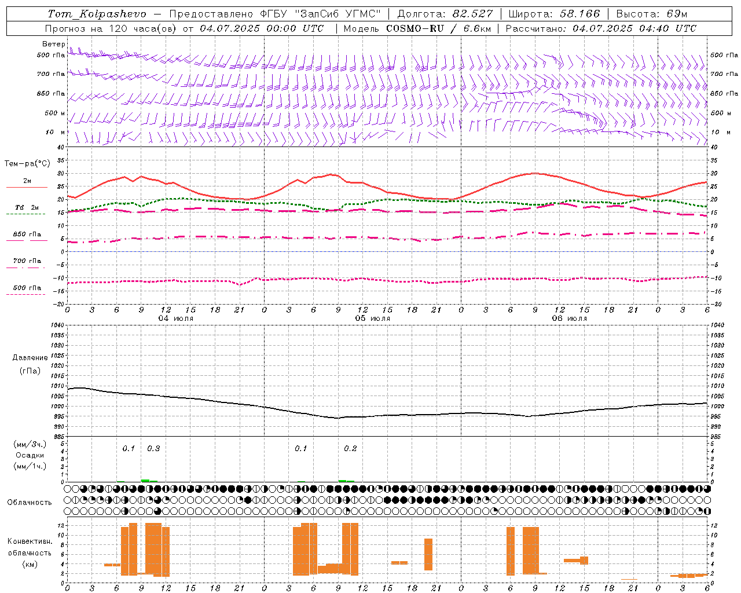Click the '(мм/1ч.)' precipitation unit label

(30, 466)
